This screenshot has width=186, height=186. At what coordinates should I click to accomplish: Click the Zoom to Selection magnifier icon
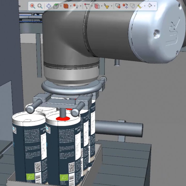(x=33, y=6)
